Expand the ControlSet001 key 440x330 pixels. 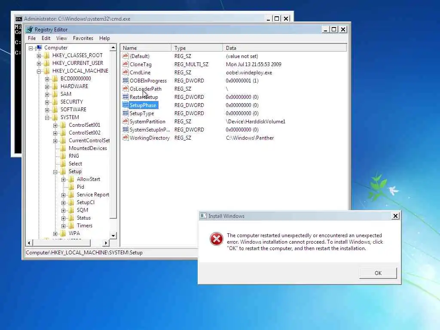point(55,125)
